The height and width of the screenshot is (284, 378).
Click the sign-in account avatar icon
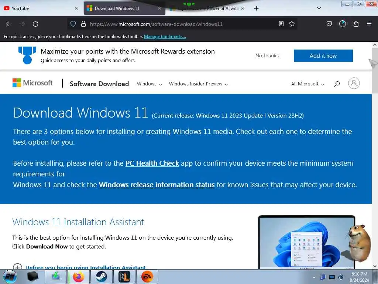[x=354, y=83]
